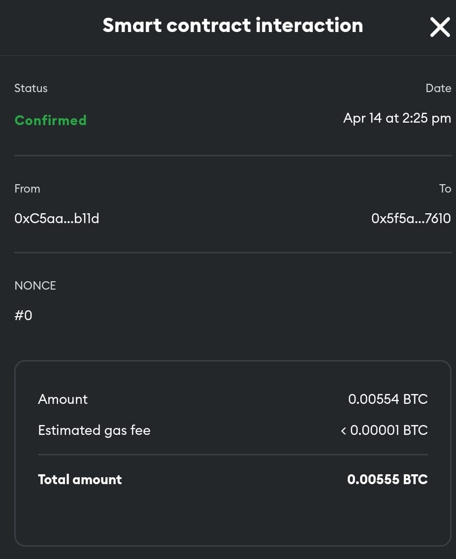This screenshot has height=559, width=456.
Task: Click the Amount value 0.00554 BTC
Action: 388,399
